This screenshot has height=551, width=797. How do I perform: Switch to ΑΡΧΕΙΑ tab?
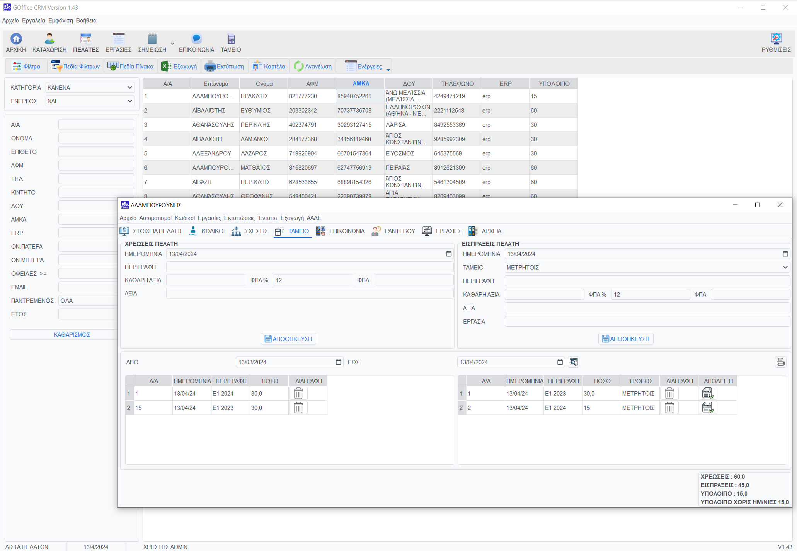pyautogui.click(x=485, y=231)
